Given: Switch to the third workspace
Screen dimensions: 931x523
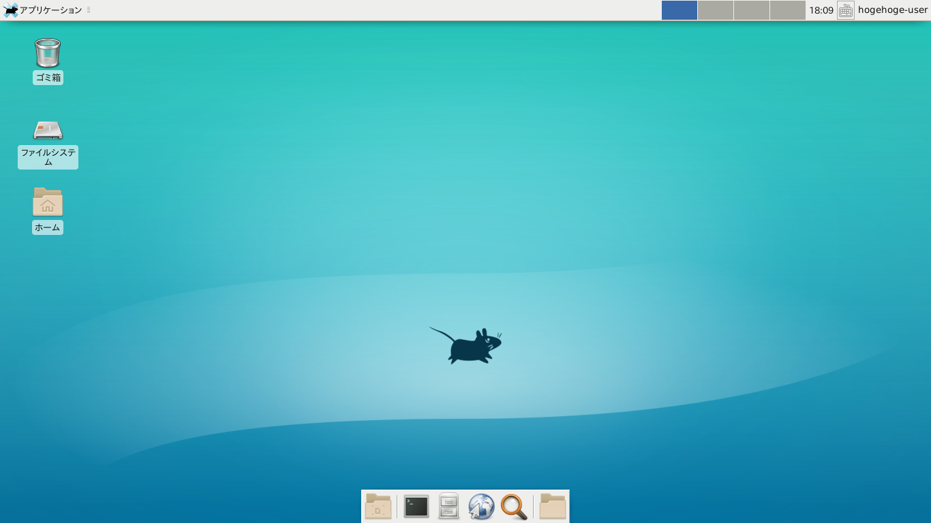Looking at the screenshot, I should click(752, 10).
